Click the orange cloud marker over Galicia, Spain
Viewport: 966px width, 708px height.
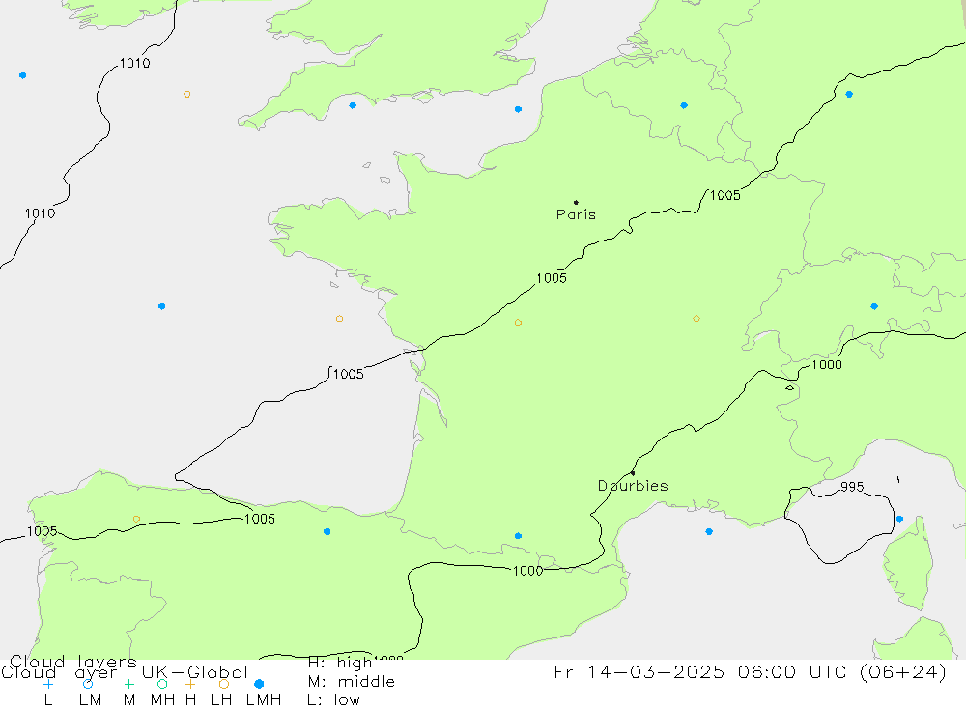pos(137,519)
